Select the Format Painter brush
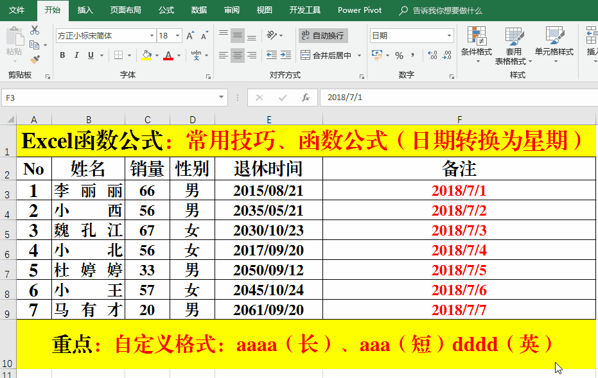 35,59
